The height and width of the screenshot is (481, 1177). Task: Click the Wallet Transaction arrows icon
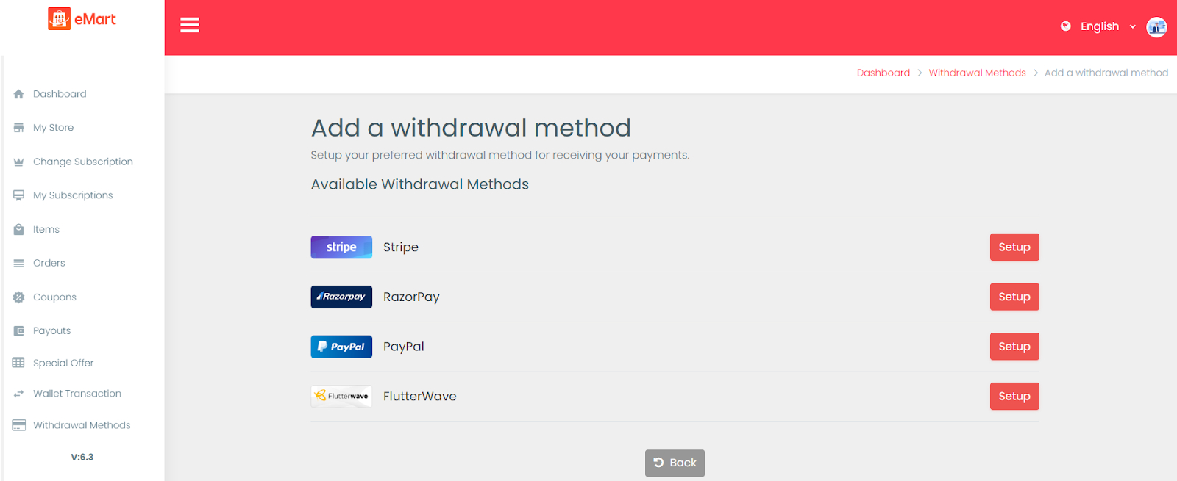click(x=19, y=394)
